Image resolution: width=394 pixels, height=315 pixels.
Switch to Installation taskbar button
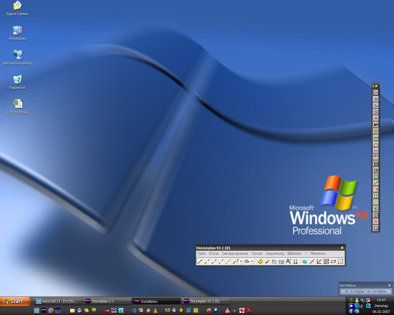click(156, 301)
